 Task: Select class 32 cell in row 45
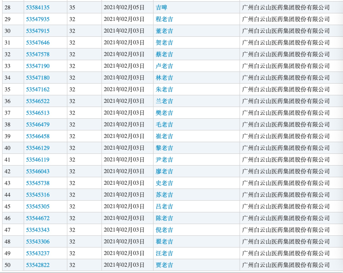click(84, 207)
